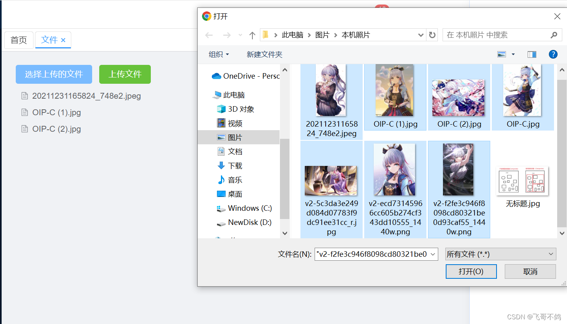The width and height of the screenshot is (567, 324).
Task: Click the magnifier search icon
Action: point(554,35)
